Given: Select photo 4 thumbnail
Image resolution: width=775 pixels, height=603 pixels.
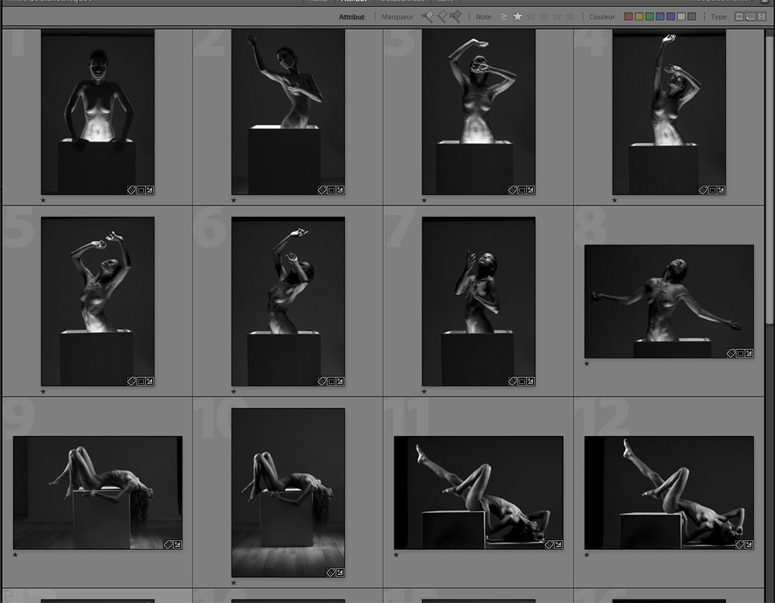Looking at the screenshot, I should pyautogui.click(x=669, y=112).
